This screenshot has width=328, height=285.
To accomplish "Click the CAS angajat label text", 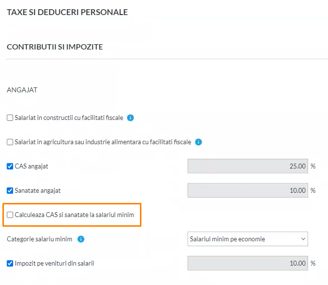I will coord(32,167).
